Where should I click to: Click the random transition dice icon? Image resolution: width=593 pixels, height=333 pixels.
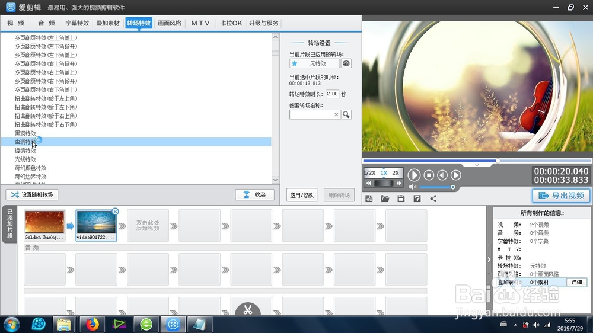(346, 63)
